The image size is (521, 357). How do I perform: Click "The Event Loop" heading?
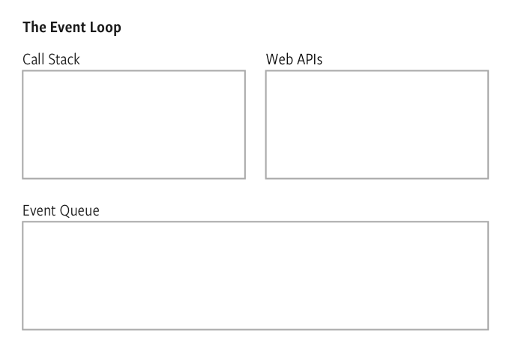tap(71, 28)
